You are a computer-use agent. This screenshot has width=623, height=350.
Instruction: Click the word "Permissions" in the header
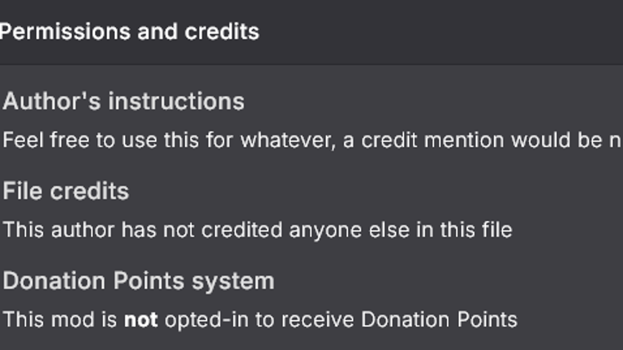tap(64, 32)
